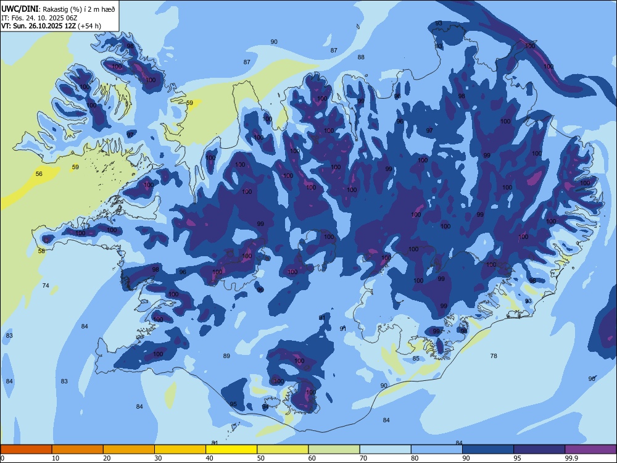The width and height of the screenshot is (617, 463).
Task: Click the '(+54 h)' forecast offset text
Action: [89, 26]
